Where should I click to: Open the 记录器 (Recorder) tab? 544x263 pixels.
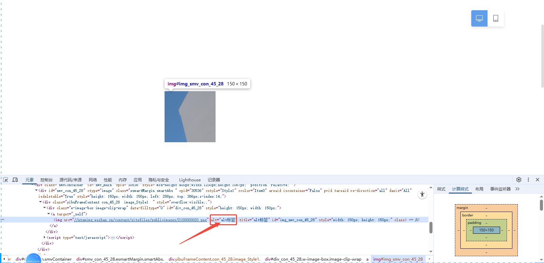pos(214,180)
